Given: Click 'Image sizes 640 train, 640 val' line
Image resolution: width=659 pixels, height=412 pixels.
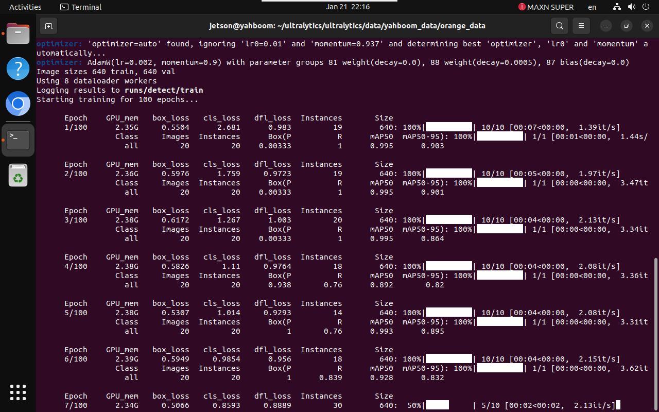Looking at the screenshot, I should [x=106, y=72].
